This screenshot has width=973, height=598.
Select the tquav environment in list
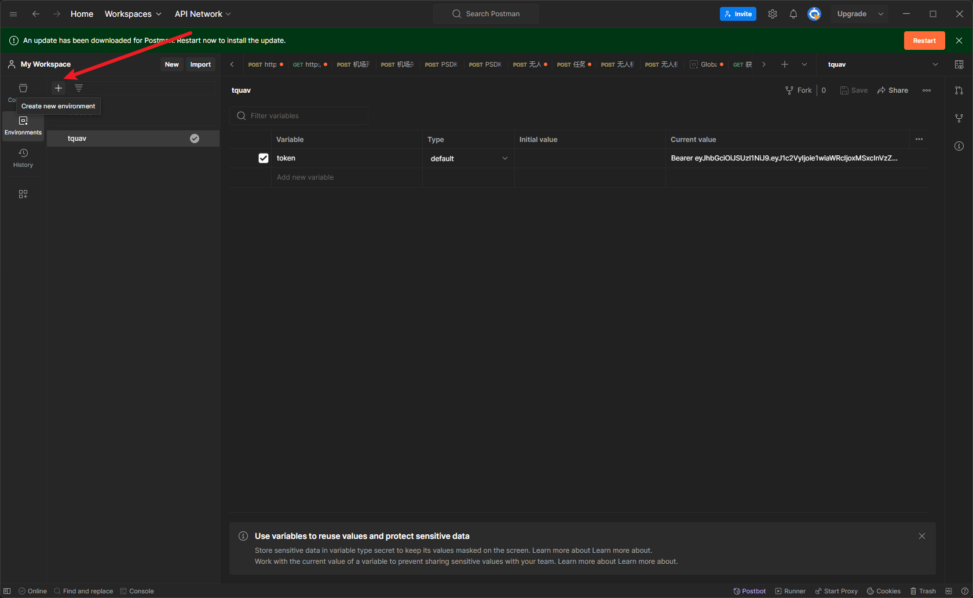[x=133, y=138]
